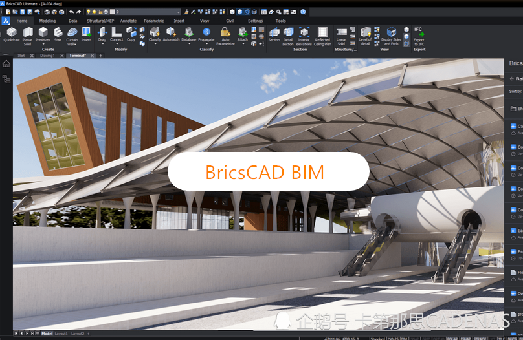523x340 pixels.
Task: Open the Database tool
Action: pos(189,35)
